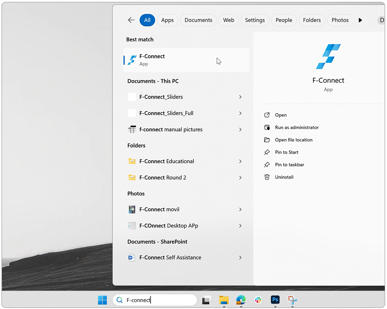Open Slack from the taskbar
The image size is (387, 309).
(258, 300)
